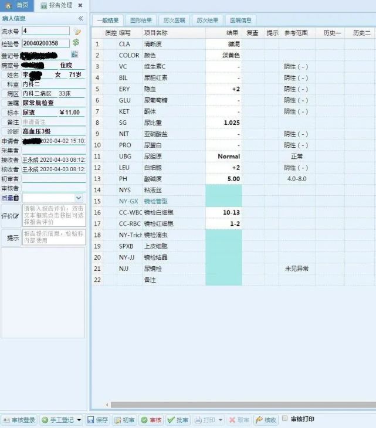
Task: Click into the 流水号 input field
Action: tap(46, 31)
